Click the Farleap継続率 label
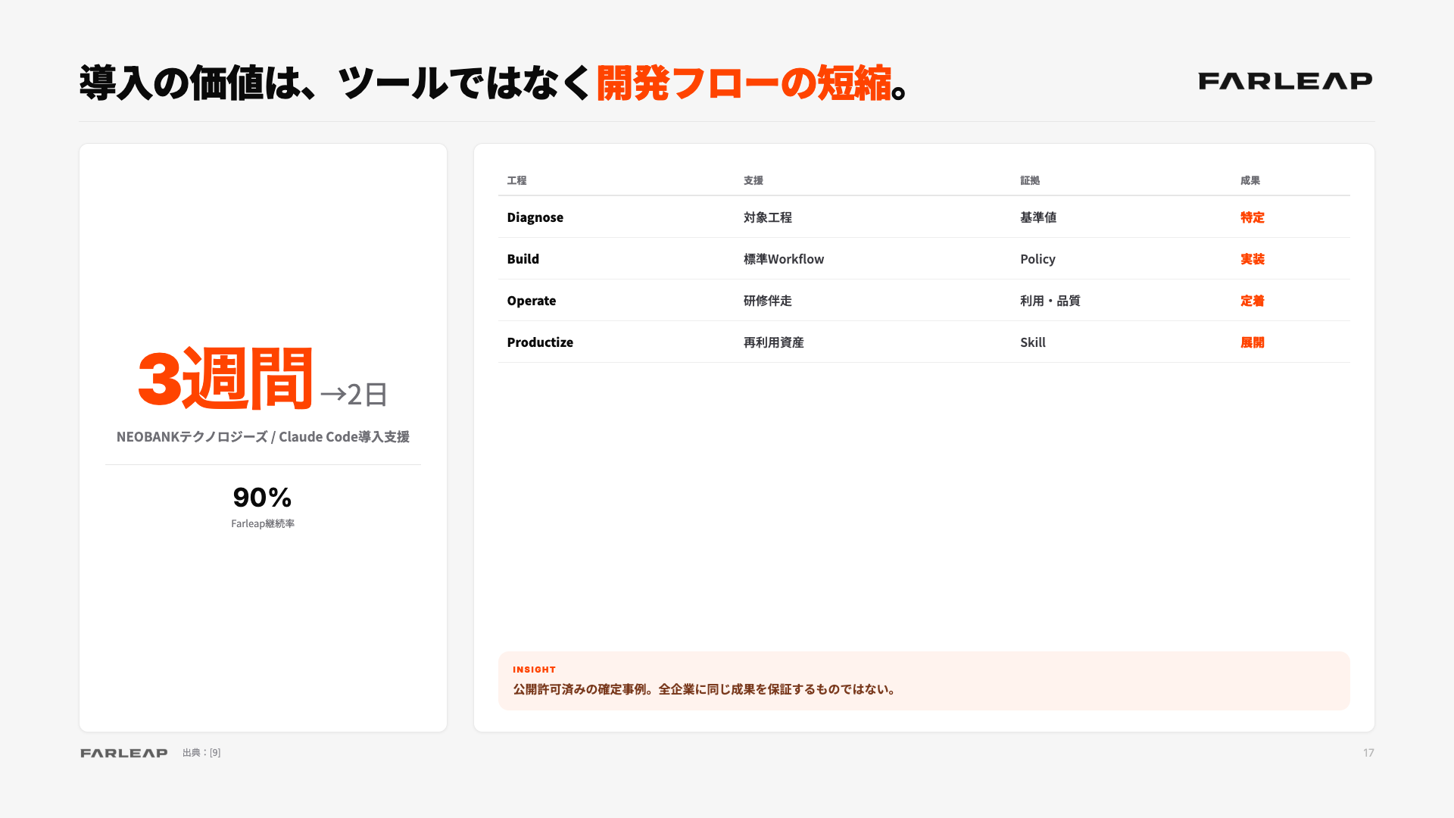Screen dimensions: 1454x818 point(263,523)
